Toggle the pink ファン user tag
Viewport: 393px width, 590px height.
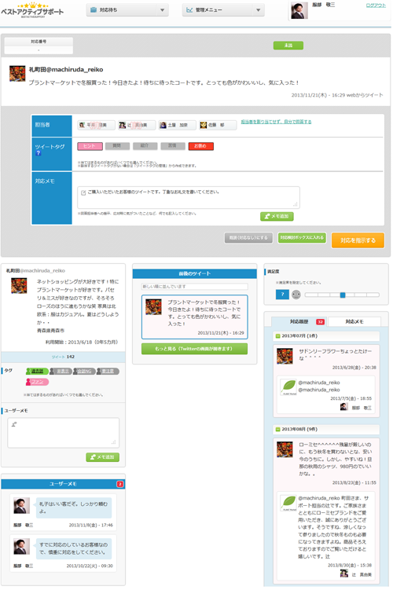[37, 382]
